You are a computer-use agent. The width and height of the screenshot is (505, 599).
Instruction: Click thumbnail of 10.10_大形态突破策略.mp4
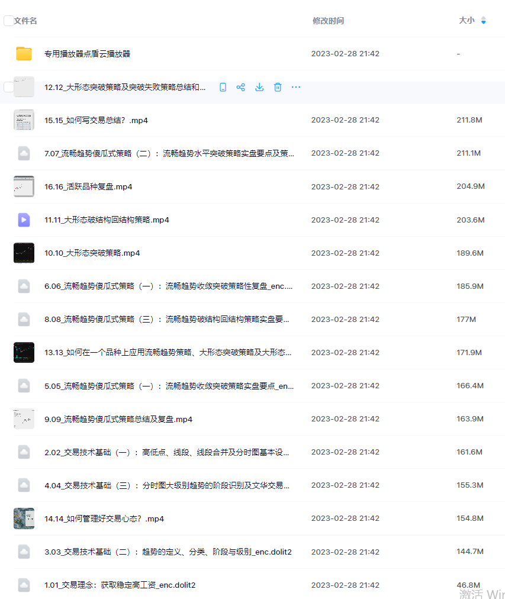click(x=24, y=253)
